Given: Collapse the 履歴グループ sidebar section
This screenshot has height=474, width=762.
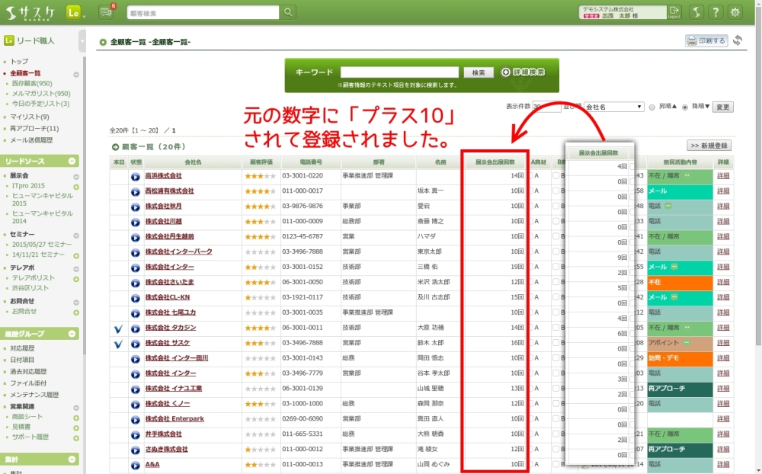Looking at the screenshot, I should pos(72,334).
